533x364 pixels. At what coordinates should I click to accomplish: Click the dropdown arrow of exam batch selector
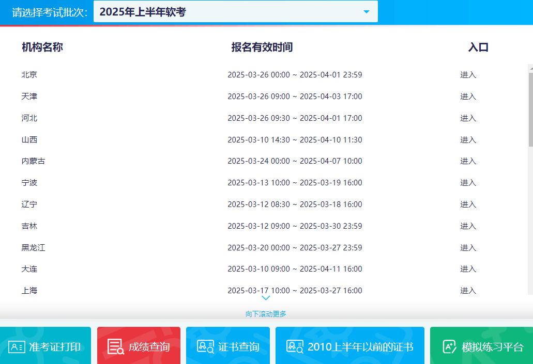pyautogui.click(x=367, y=12)
